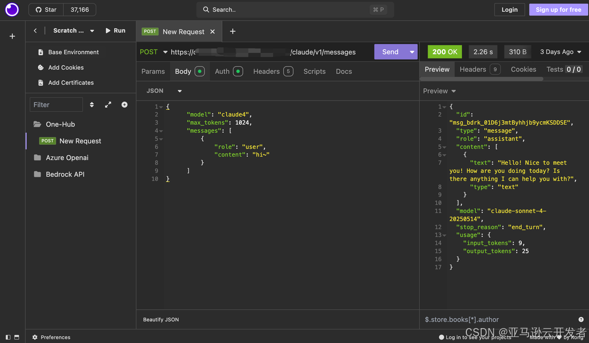Screen dimensions: 589x343
Task: Open the Preview mode dropdown
Action: 440,91
